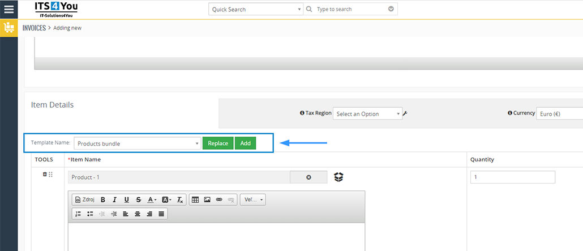Toggle bold formatting in editor
The image size is (583, 251).
click(103, 200)
